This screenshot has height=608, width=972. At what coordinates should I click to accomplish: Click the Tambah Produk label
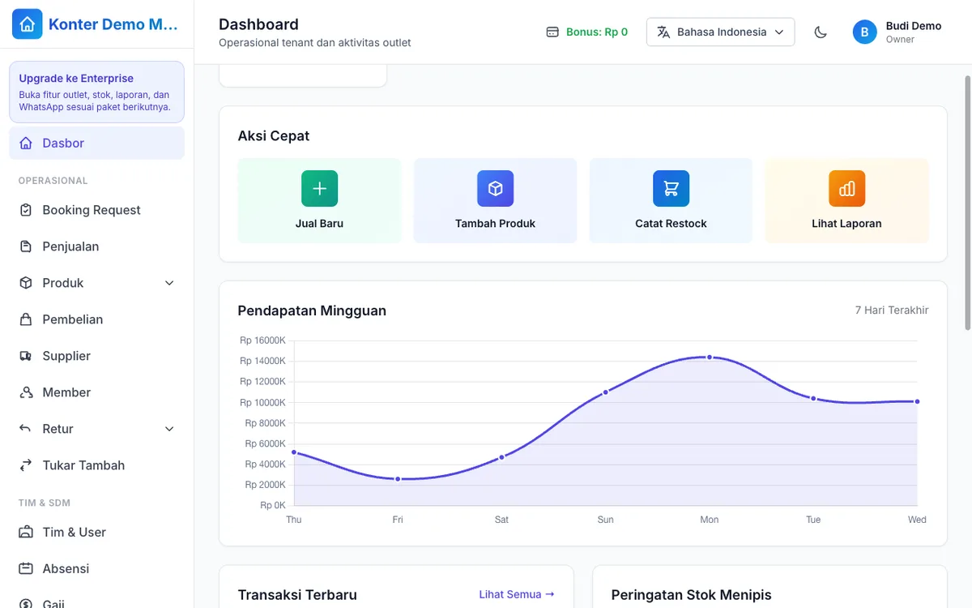[495, 224]
